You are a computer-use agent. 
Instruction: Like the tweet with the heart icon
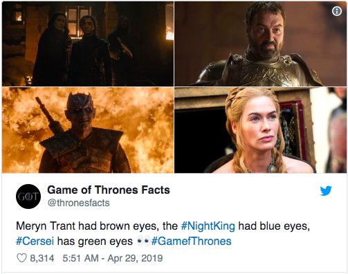point(21,258)
